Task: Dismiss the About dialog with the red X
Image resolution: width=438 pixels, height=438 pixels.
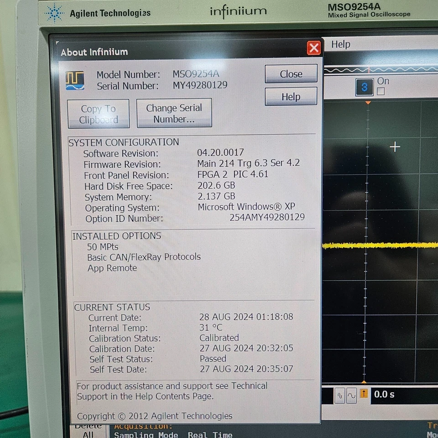Action: [x=314, y=48]
